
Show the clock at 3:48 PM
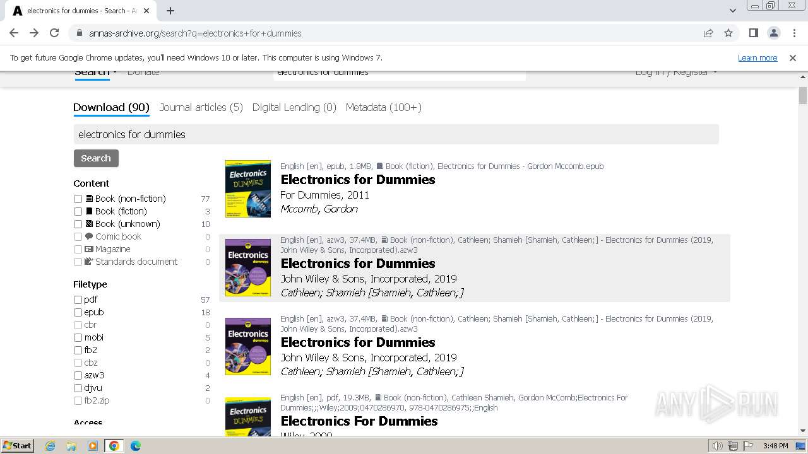pos(775,446)
